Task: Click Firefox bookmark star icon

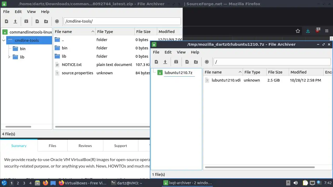Action: point(298,31)
